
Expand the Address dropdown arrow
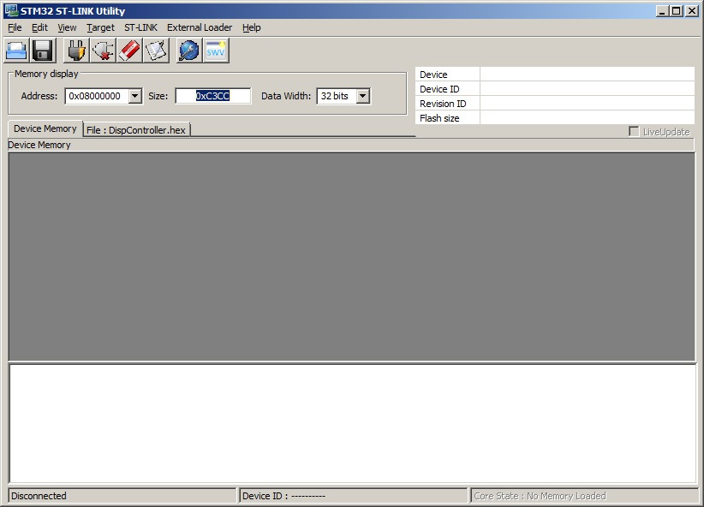134,96
